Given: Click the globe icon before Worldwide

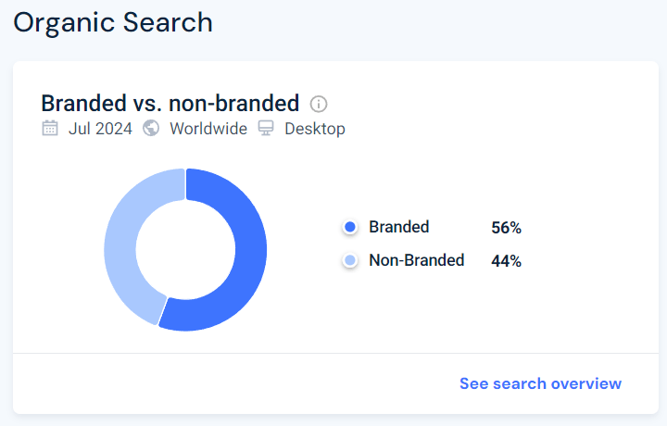Looking at the screenshot, I should 151,129.
